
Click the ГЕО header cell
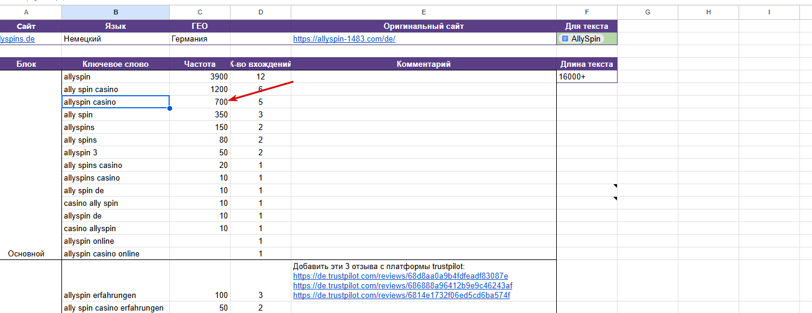(200, 26)
